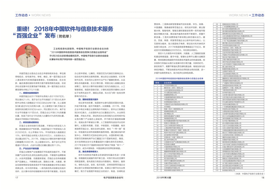Select heading "二、研发创新成果突出"

(29, 122)
